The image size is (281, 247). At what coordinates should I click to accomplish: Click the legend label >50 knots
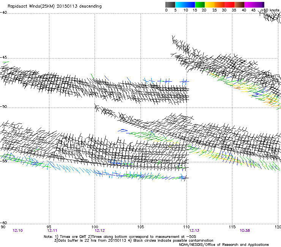270,10
